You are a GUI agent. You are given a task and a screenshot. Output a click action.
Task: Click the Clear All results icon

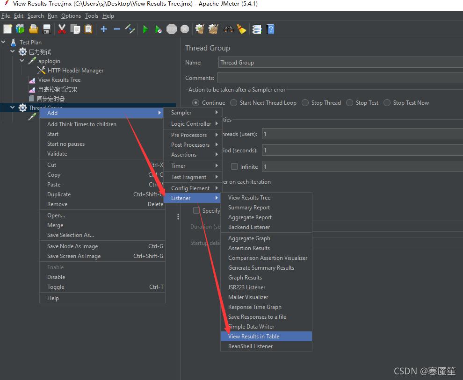(213, 29)
